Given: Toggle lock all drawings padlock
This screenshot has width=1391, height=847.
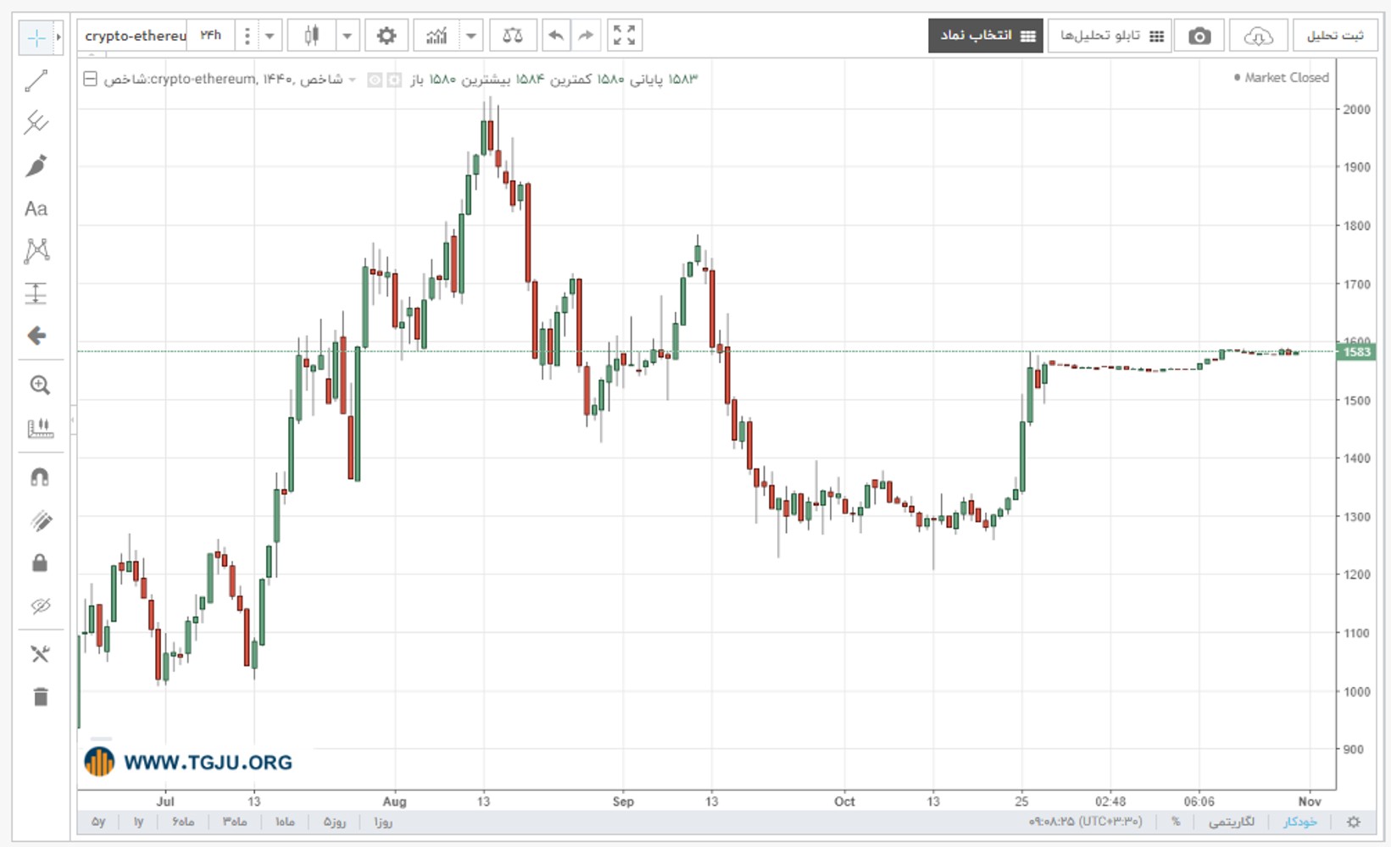Looking at the screenshot, I should (x=40, y=563).
